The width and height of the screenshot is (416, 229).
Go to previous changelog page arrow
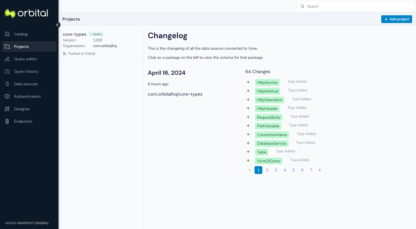250,170
